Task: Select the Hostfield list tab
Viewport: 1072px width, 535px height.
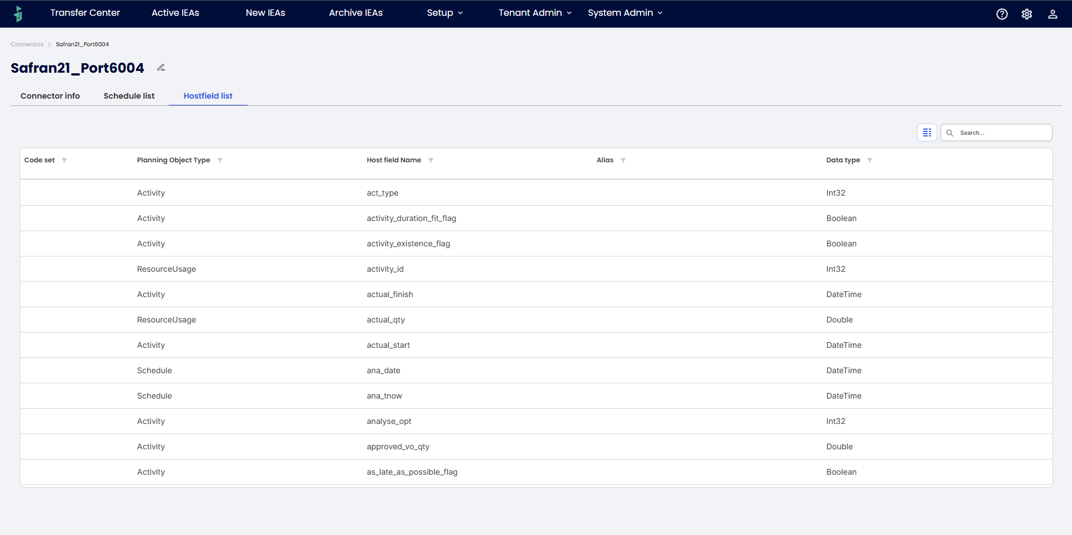Action: (208, 96)
